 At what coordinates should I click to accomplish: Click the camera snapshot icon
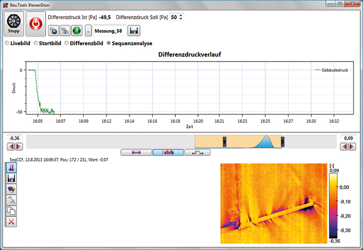pos(53,31)
